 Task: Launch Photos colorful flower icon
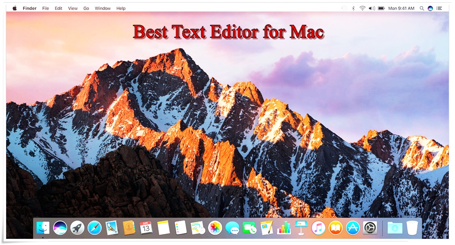pos(215,228)
